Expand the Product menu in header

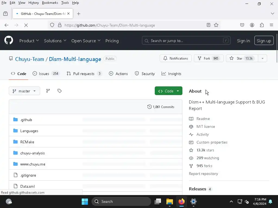[x=29, y=41]
